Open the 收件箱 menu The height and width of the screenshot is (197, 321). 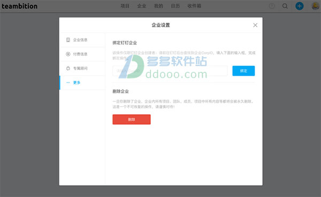pyautogui.click(x=194, y=6)
